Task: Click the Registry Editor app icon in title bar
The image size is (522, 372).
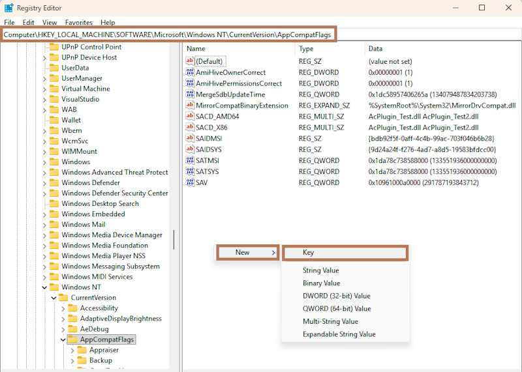Action: [8, 8]
